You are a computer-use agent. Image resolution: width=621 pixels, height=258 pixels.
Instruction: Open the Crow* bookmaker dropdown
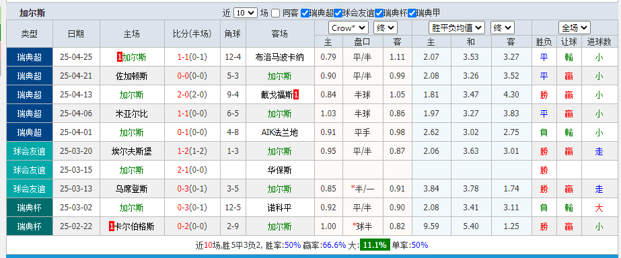click(x=349, y=28)
